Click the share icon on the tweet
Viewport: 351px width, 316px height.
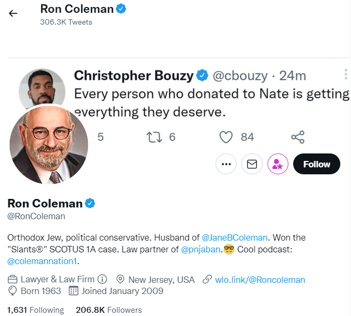pos(297,137)
